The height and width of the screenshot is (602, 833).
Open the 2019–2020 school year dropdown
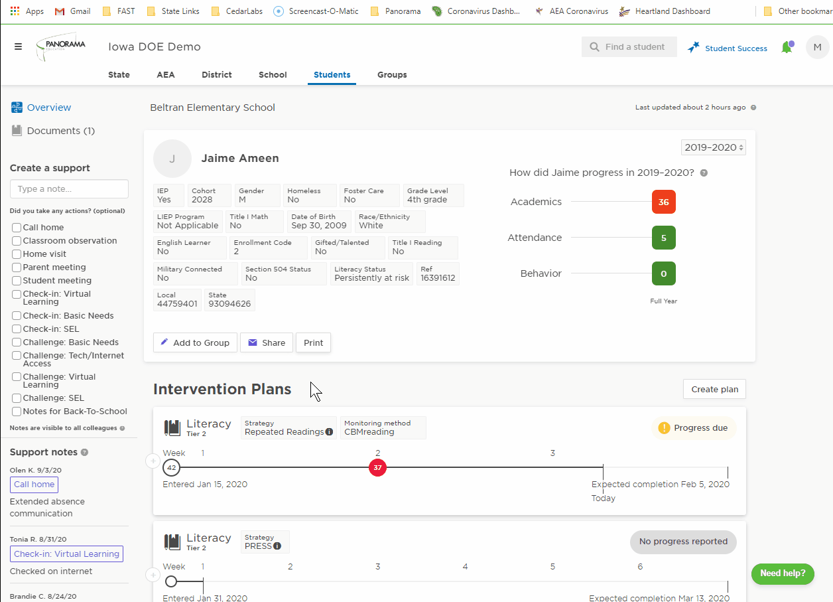pos(714,147)
